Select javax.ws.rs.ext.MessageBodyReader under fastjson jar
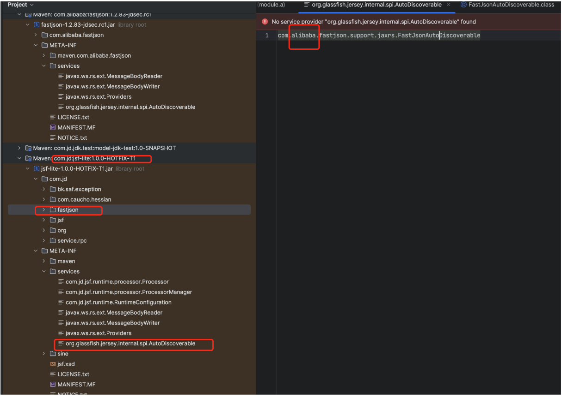This screenshot has width=562, height=396. [114, 76]
